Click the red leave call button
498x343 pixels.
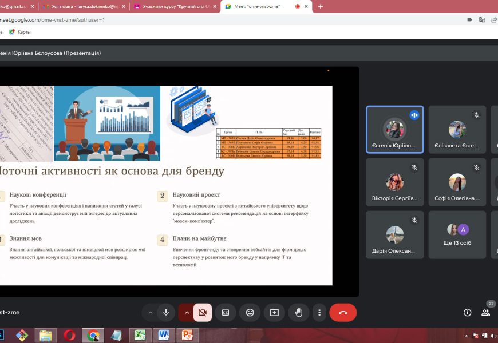click(343, 313)
